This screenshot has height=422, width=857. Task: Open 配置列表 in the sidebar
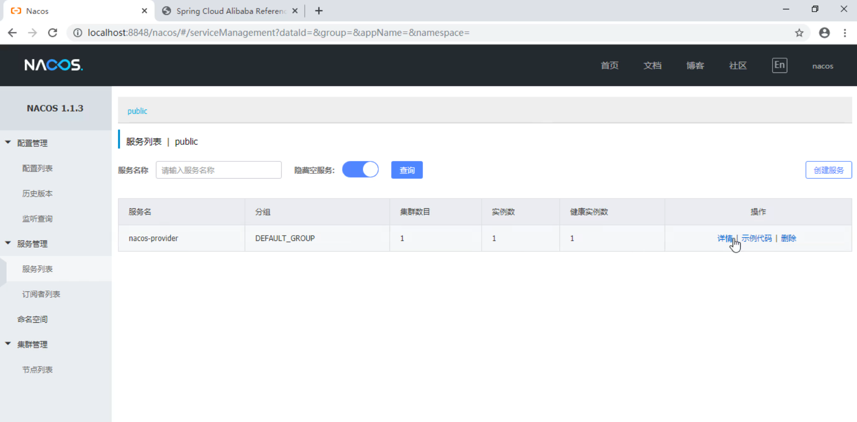(38, 169)
